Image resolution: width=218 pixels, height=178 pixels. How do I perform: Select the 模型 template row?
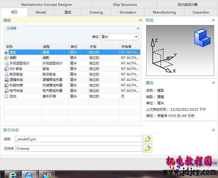pyautogui.click(x=72, y=52)
